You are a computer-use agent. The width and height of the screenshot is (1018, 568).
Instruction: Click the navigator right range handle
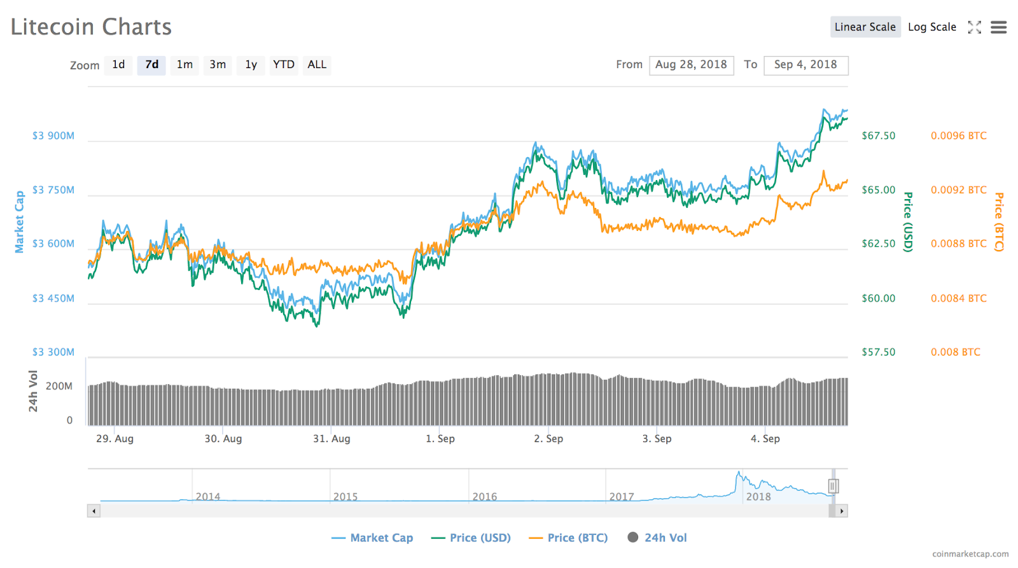click(833, 487)
